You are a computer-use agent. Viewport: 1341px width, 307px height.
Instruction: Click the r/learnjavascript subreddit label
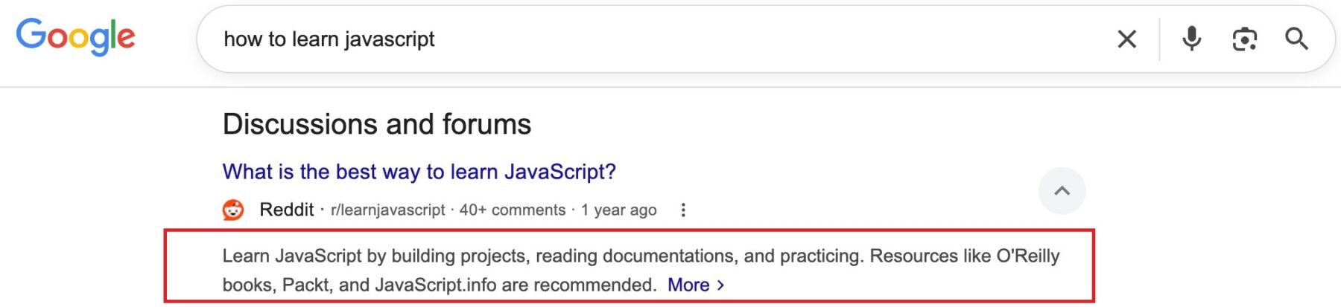pos(387,210)
